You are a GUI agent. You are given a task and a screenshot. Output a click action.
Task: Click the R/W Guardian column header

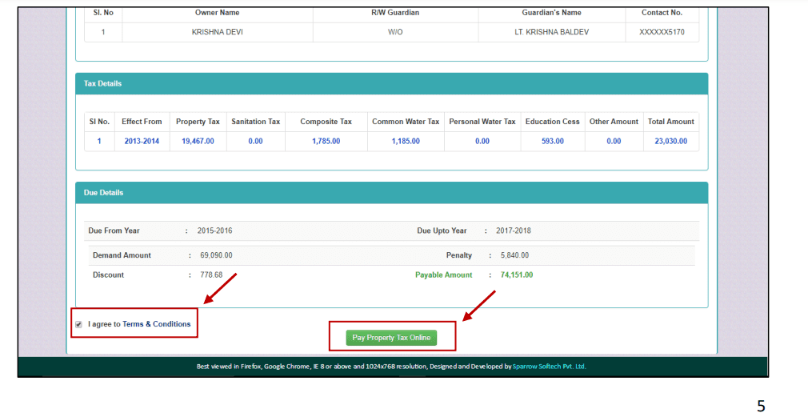[x=395, y=13]
